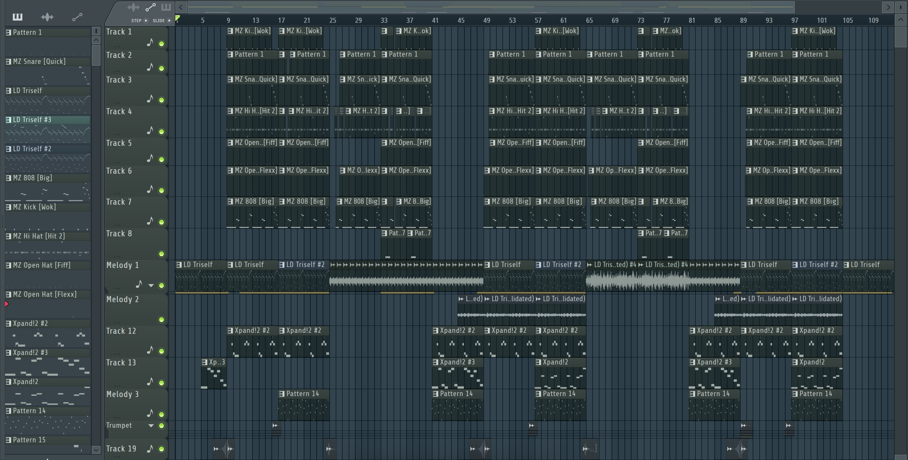Image resolution: width=908 pixels, height=460 pixels.
Task: Click picker panel vertical scrollbar handle
Action: coord(96,55)
